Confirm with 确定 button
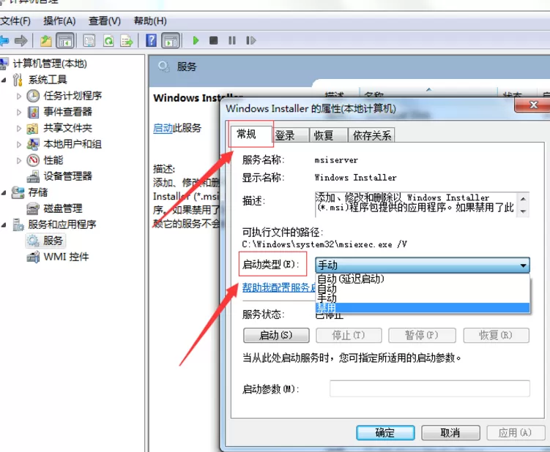This screenshot has width=550, height=452. point(385,433)
